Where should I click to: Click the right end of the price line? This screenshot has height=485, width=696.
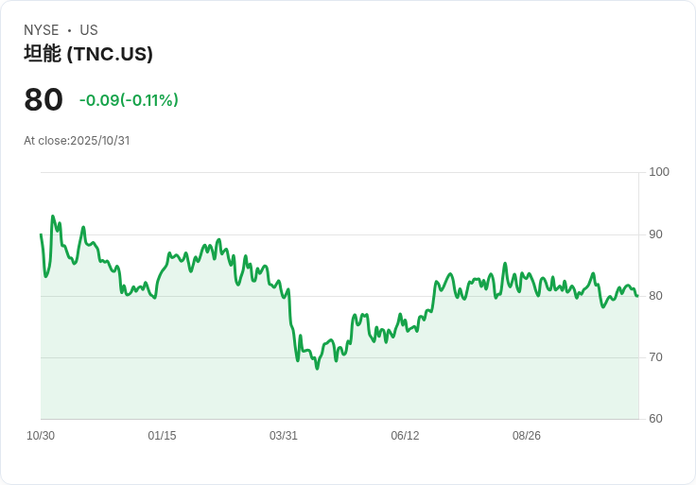(x=636, y=296)
